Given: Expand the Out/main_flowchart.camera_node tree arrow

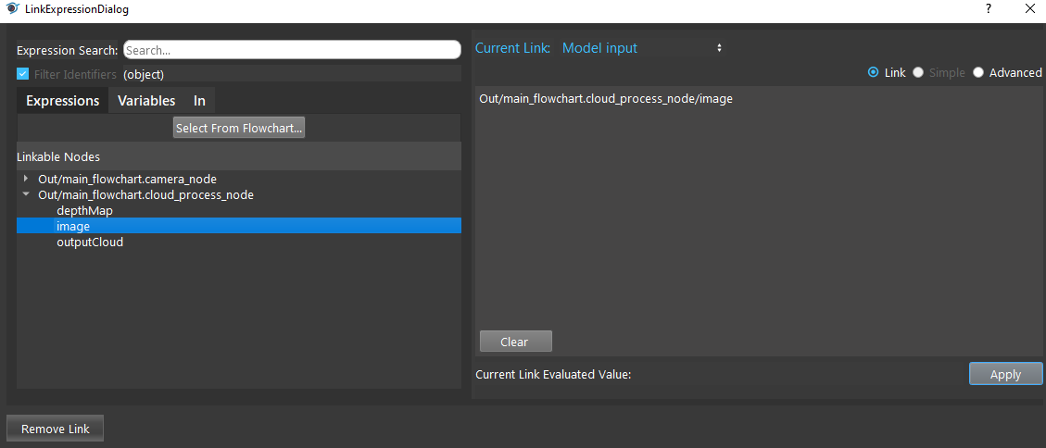Looking at the screenshot, I should tap(25, 179).
